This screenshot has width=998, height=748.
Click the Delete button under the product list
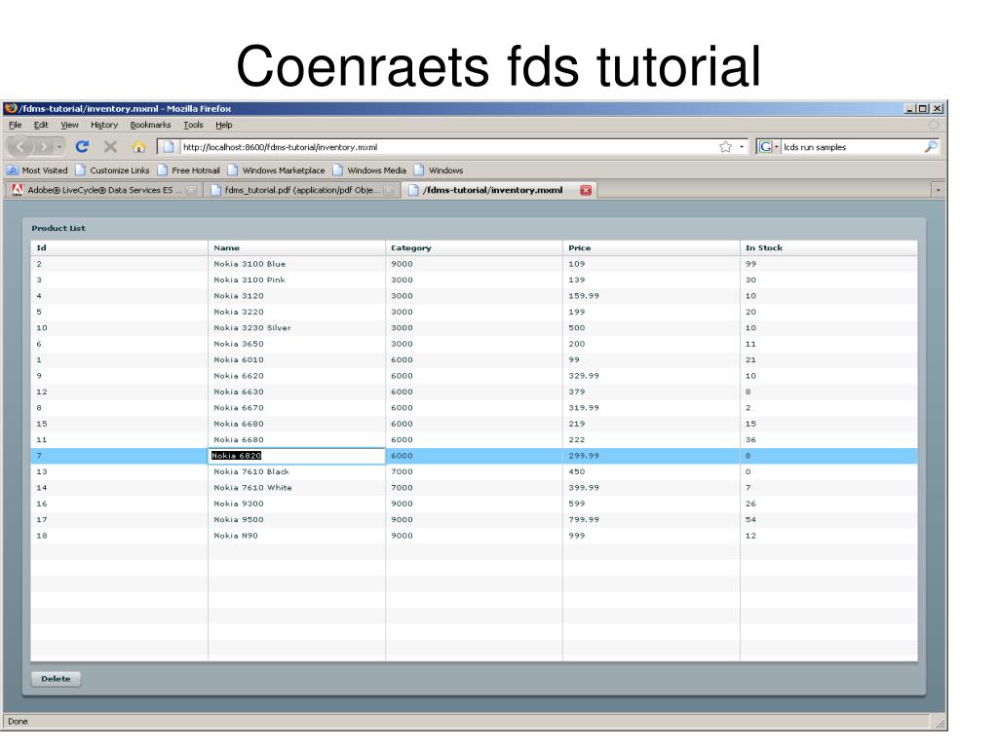pos(56,679)
